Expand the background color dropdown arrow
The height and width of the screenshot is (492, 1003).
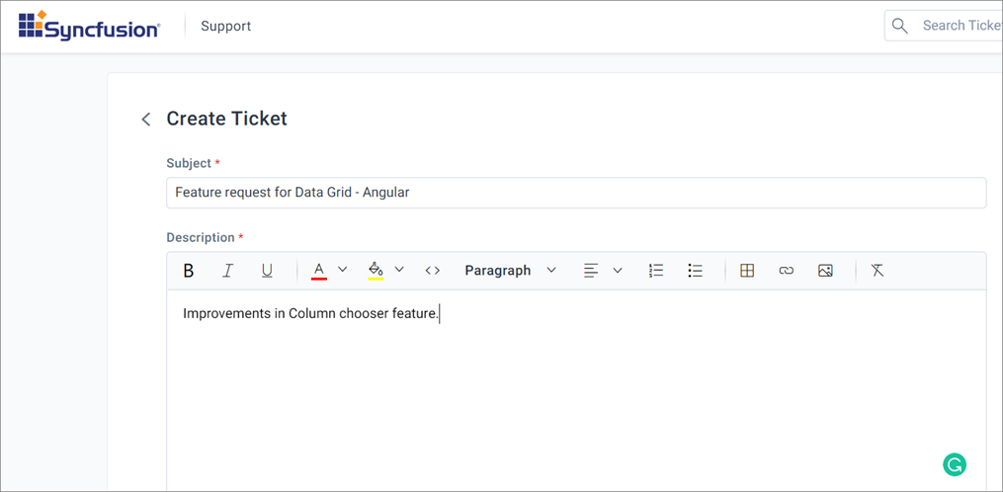point(399,270)
